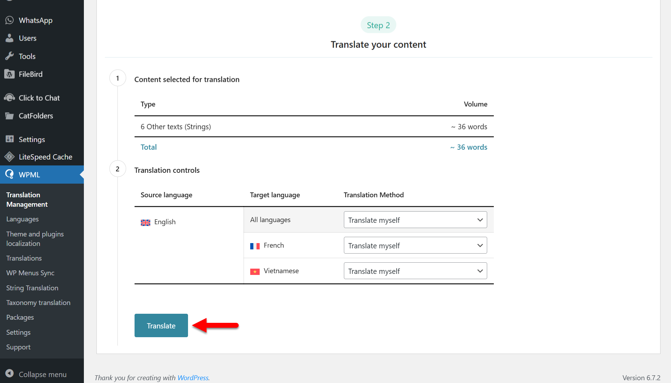671x383 pixels.
Task: Click the Collapse menu arrow icon
Action: pos(9,374)
